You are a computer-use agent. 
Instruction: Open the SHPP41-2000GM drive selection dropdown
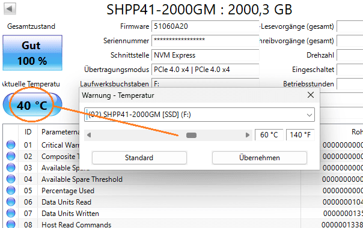click(x=200, y=115)
